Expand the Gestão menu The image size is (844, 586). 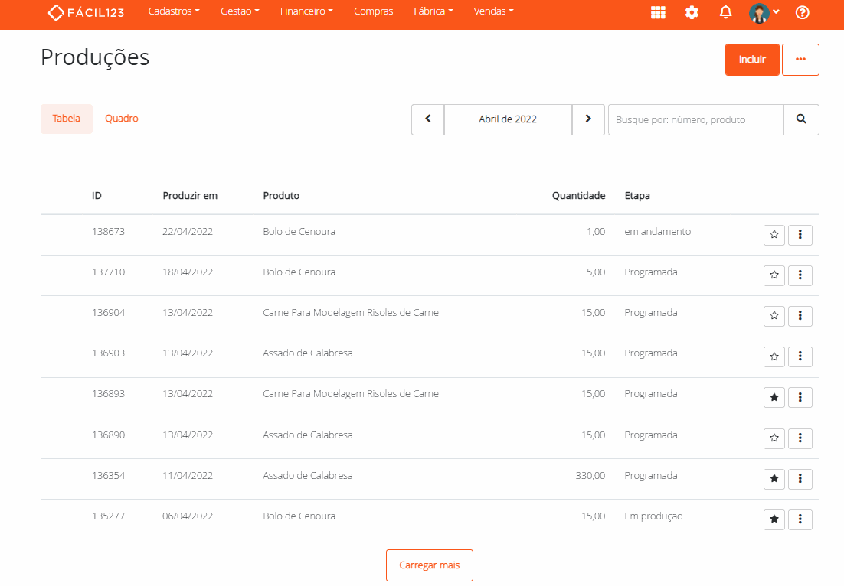pos(240,11)
